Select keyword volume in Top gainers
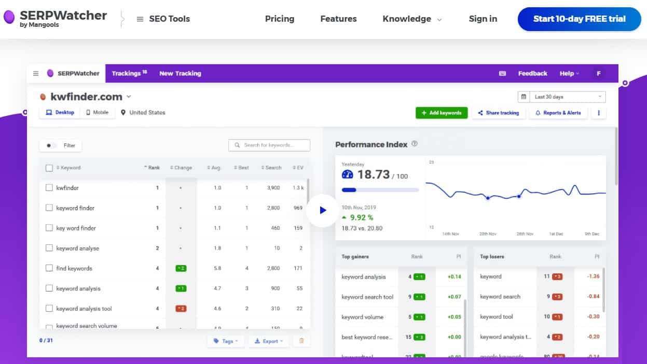The height and width of the screenshot is (364, 647). pos(362,317)
